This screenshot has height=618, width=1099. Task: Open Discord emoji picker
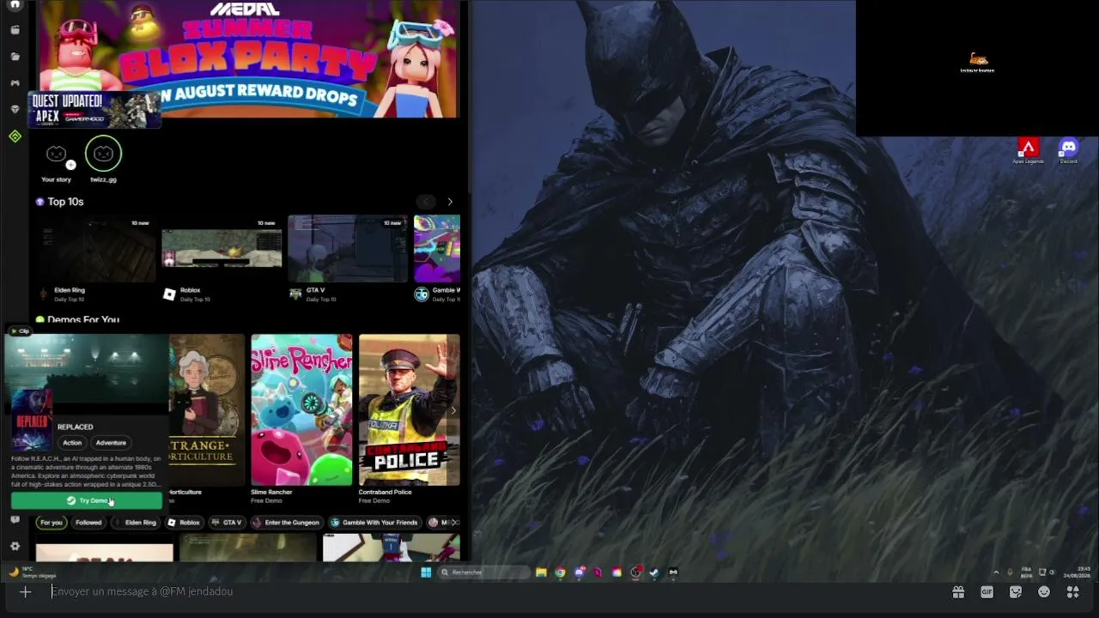1044,591
